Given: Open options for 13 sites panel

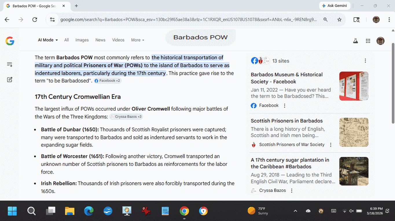Looking at the screenshot, I should coord(365,61).
